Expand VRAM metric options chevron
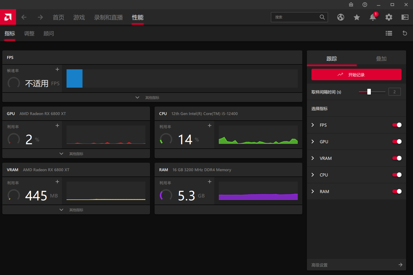 tap(313, 158)
